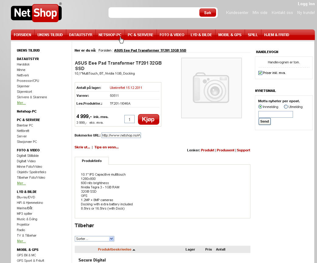This screenshot has height=263, width=317.
Task: Open Stasjonær PC in sidebar
Action: 27,142
